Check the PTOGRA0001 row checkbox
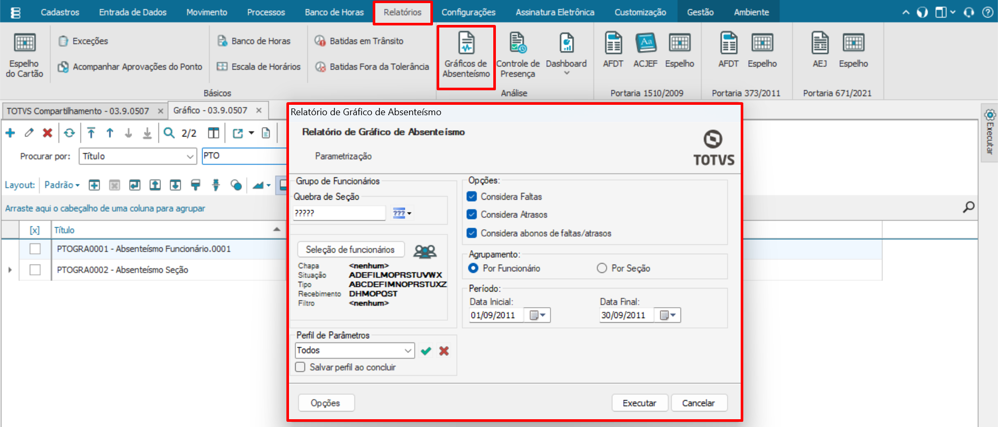The image size is (998, 427). pos(35,249)
